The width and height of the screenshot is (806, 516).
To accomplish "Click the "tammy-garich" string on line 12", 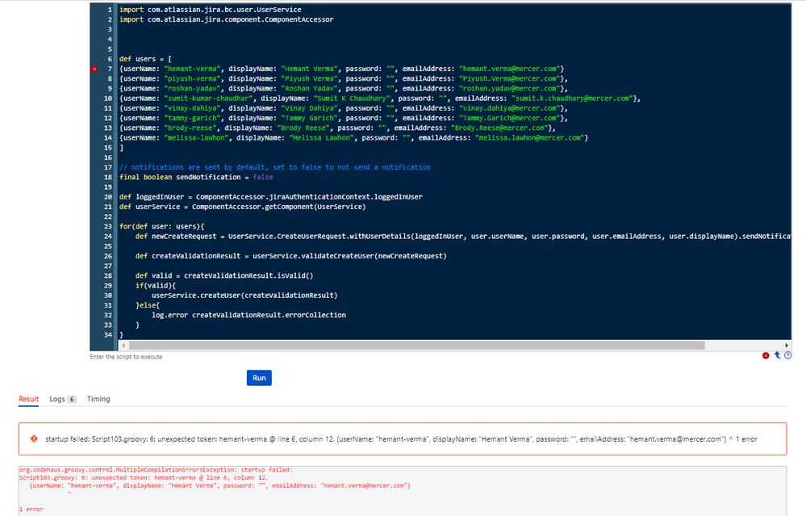I will (x=192, y=118).
